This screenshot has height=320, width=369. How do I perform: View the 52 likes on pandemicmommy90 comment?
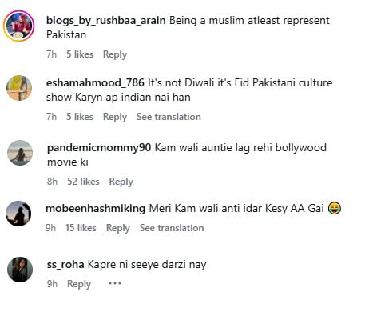point(83,182)
